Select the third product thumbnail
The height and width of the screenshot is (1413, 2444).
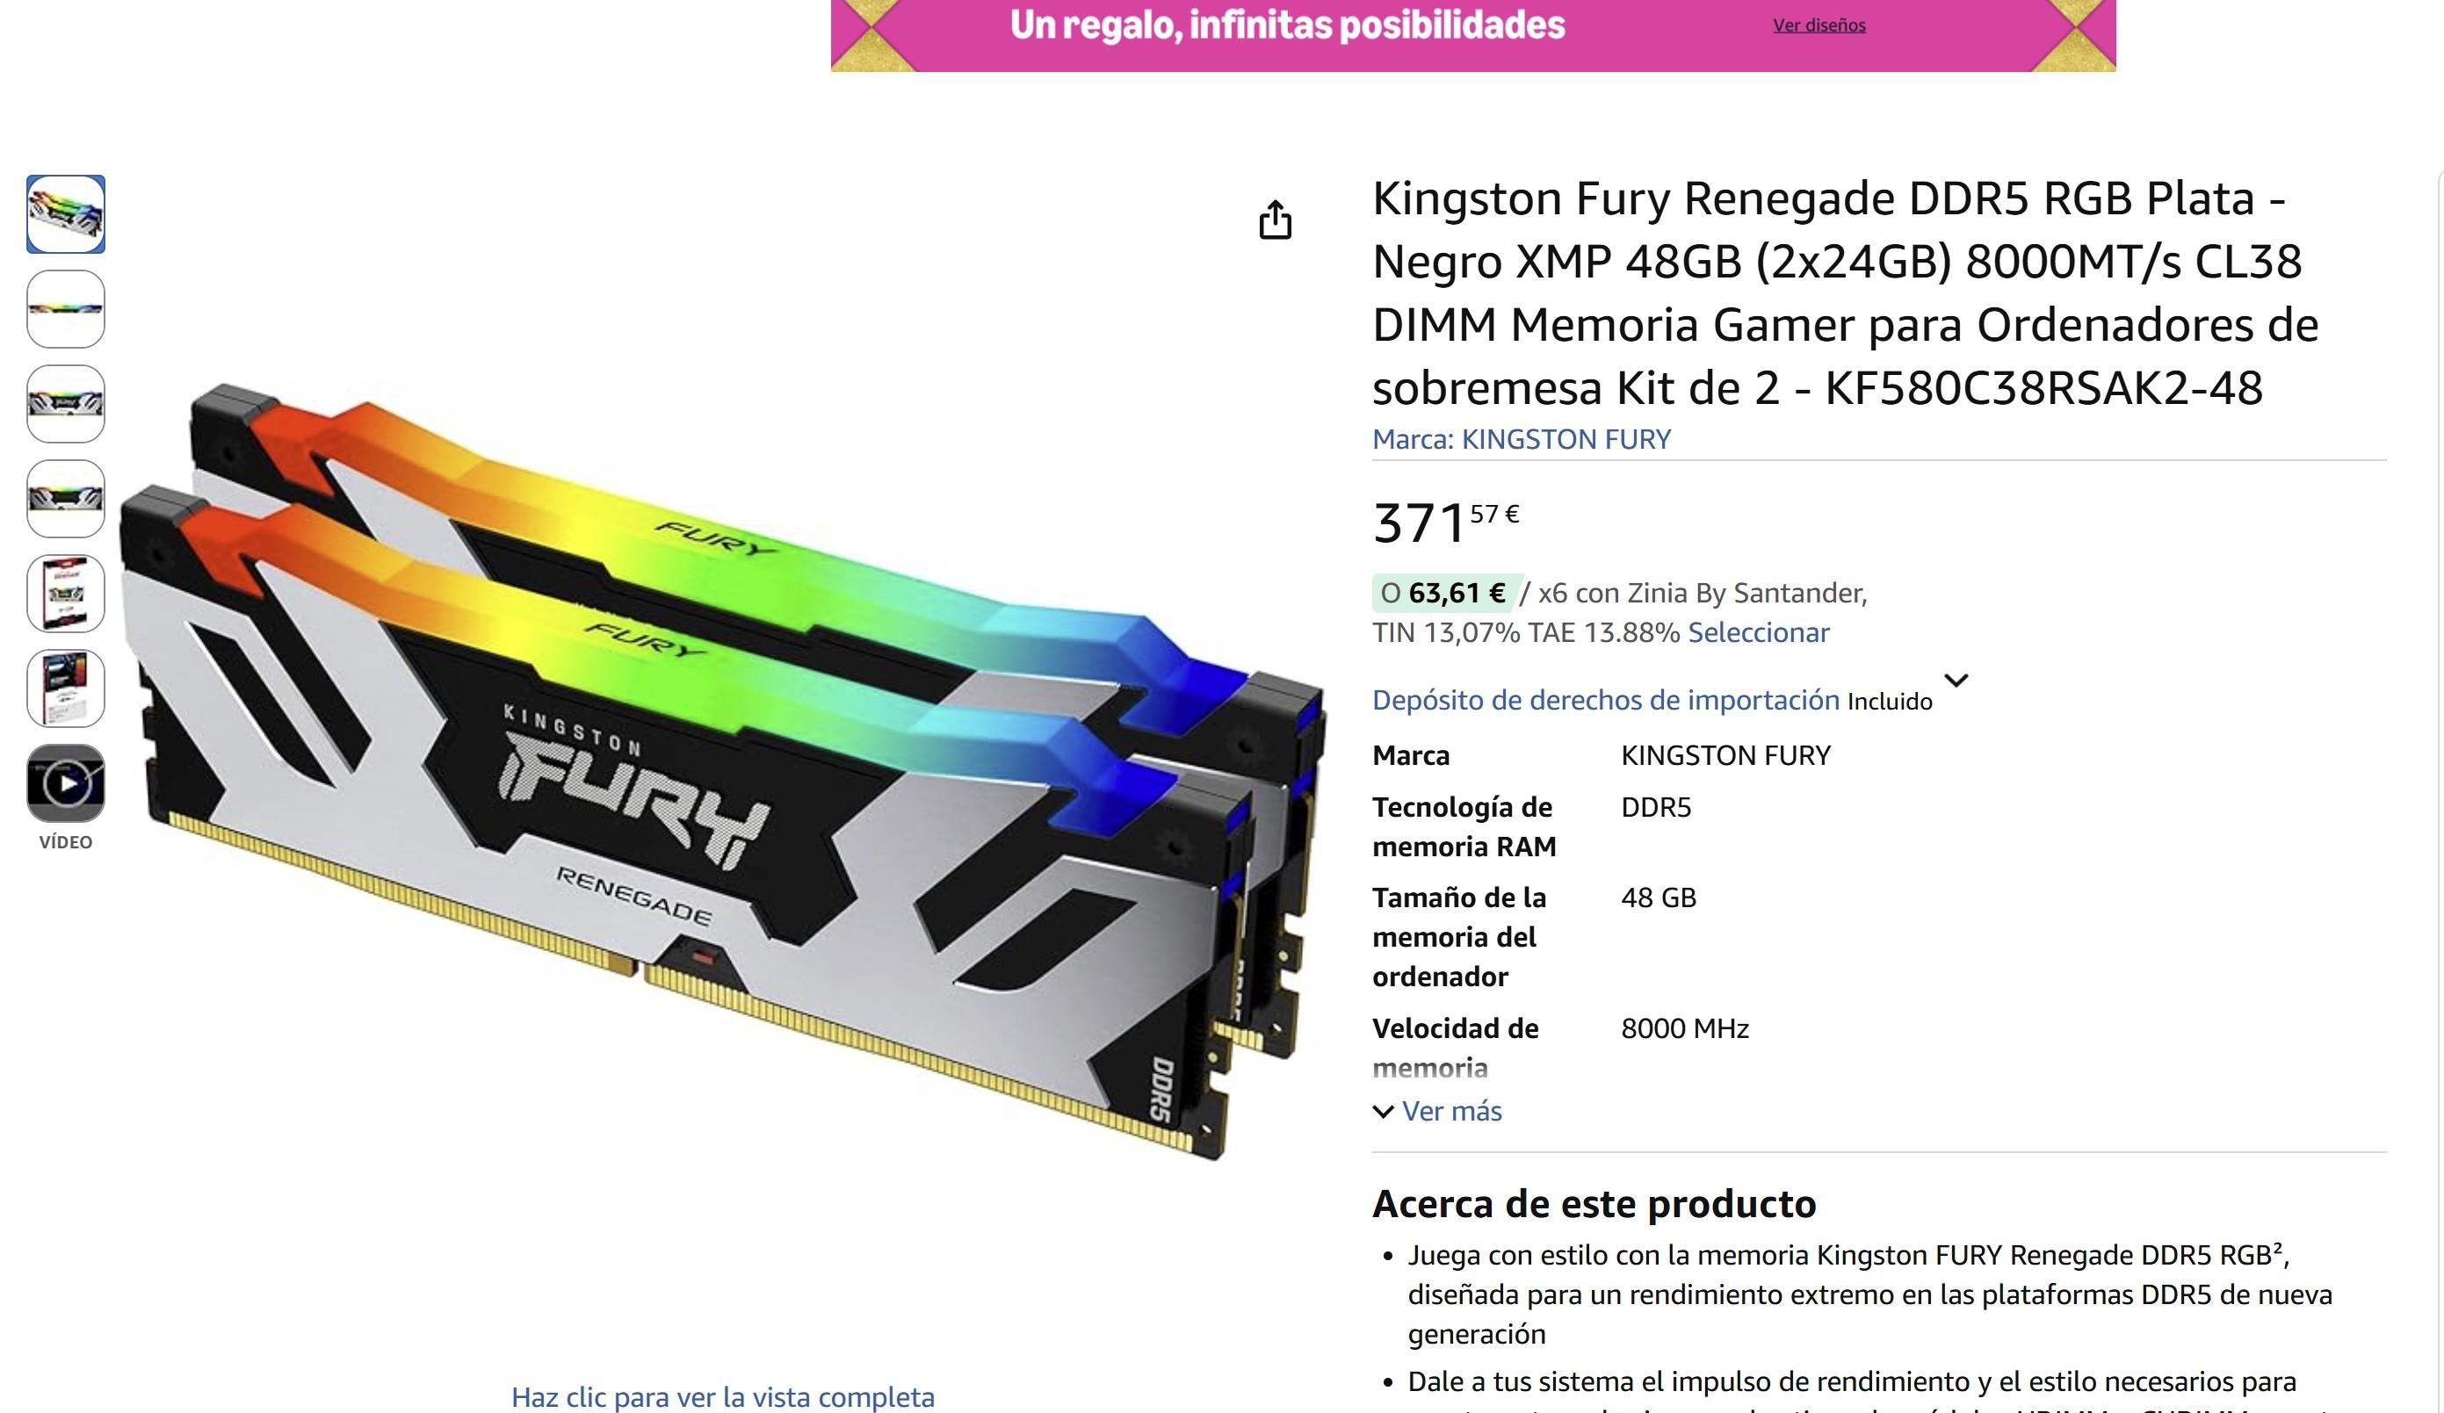(66, 403)
